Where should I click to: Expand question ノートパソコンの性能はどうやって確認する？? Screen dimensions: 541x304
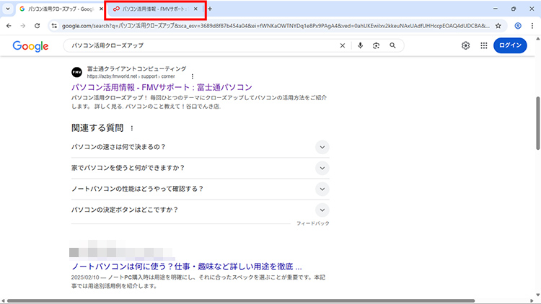322,189
